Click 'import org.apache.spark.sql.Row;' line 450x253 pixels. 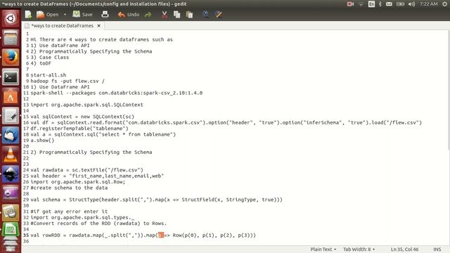(78, 182)
